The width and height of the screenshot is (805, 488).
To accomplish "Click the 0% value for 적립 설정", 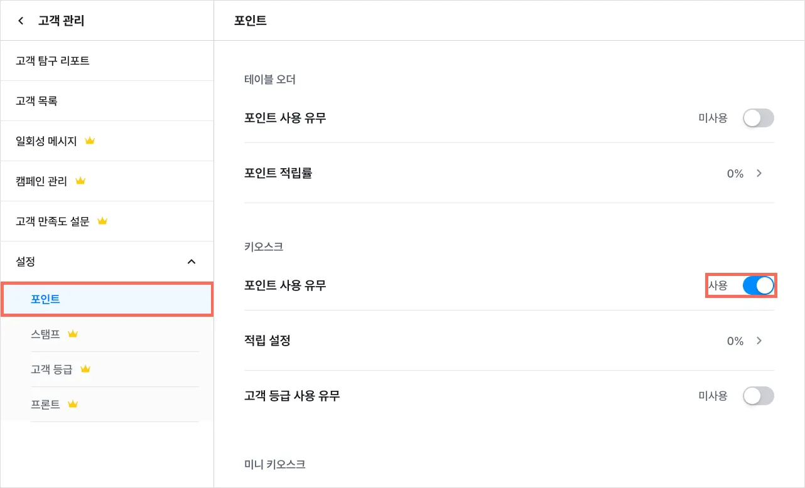I will 735,341.
